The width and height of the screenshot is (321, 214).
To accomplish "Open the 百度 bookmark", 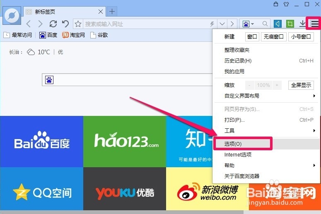I will tap(48, 35).
